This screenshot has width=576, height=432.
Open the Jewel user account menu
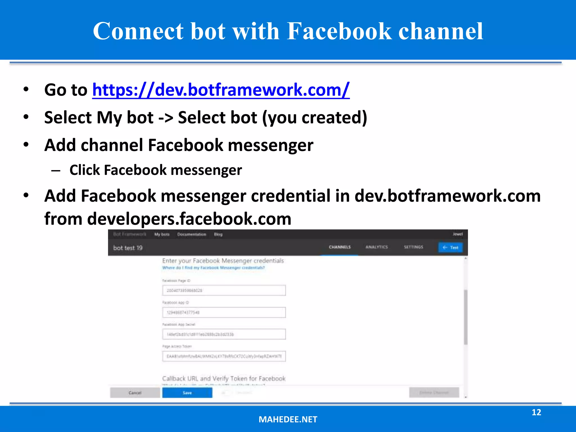(458, 234)
